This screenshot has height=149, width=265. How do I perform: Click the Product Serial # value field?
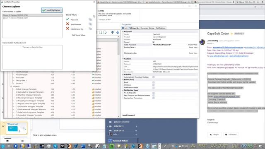click(170, 48)
